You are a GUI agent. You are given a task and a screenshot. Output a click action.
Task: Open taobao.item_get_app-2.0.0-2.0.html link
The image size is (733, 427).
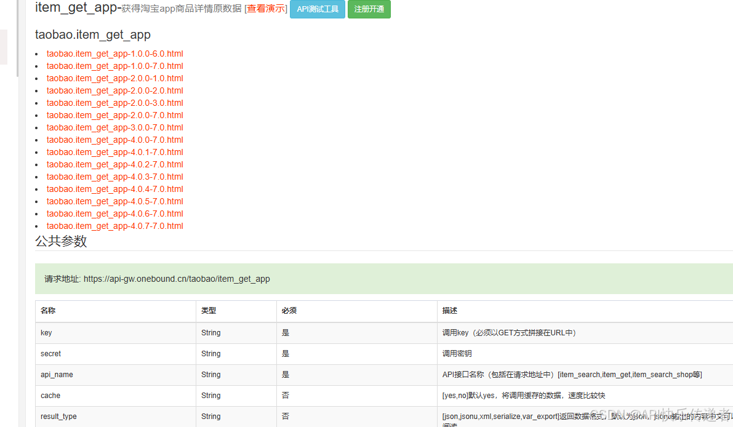114,90
